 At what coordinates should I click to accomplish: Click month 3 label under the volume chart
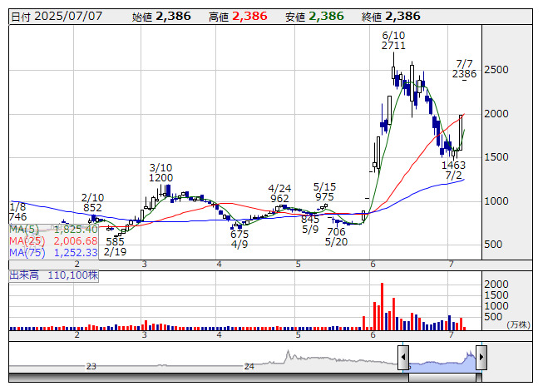tap(144, 335)
